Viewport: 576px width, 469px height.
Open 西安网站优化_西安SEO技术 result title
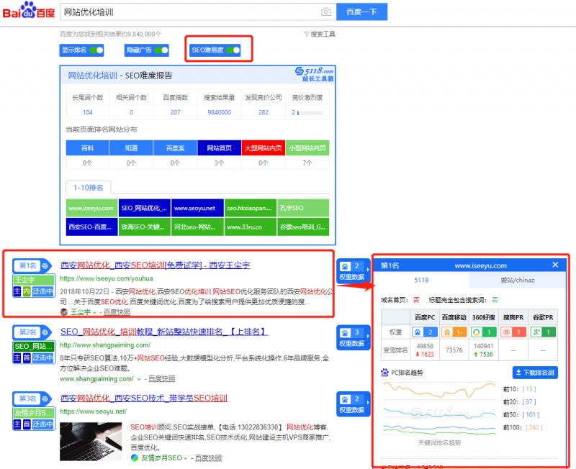143,399
